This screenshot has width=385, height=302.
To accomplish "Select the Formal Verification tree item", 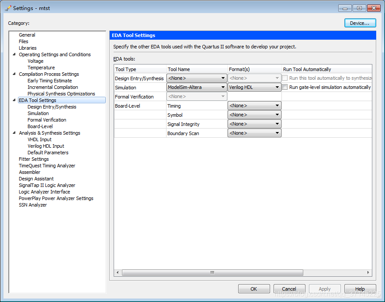I will [47, 120].
